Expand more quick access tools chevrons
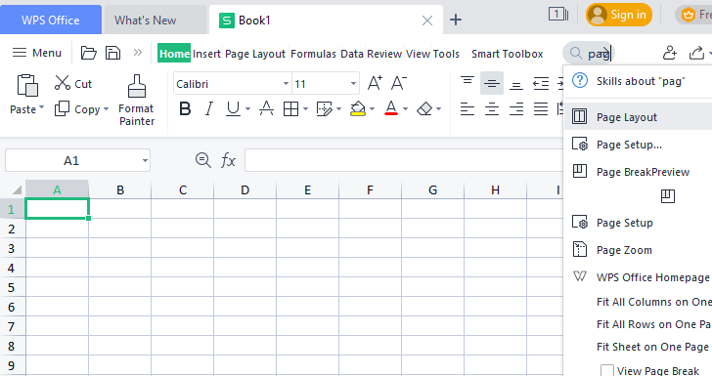Image resolution: width=712 pixels, height=376 pixels. 138,53
